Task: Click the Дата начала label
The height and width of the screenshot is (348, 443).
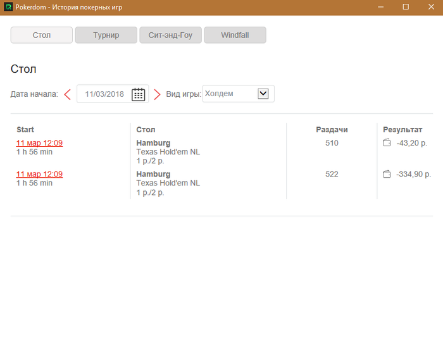Action: [x=34, y=94]
